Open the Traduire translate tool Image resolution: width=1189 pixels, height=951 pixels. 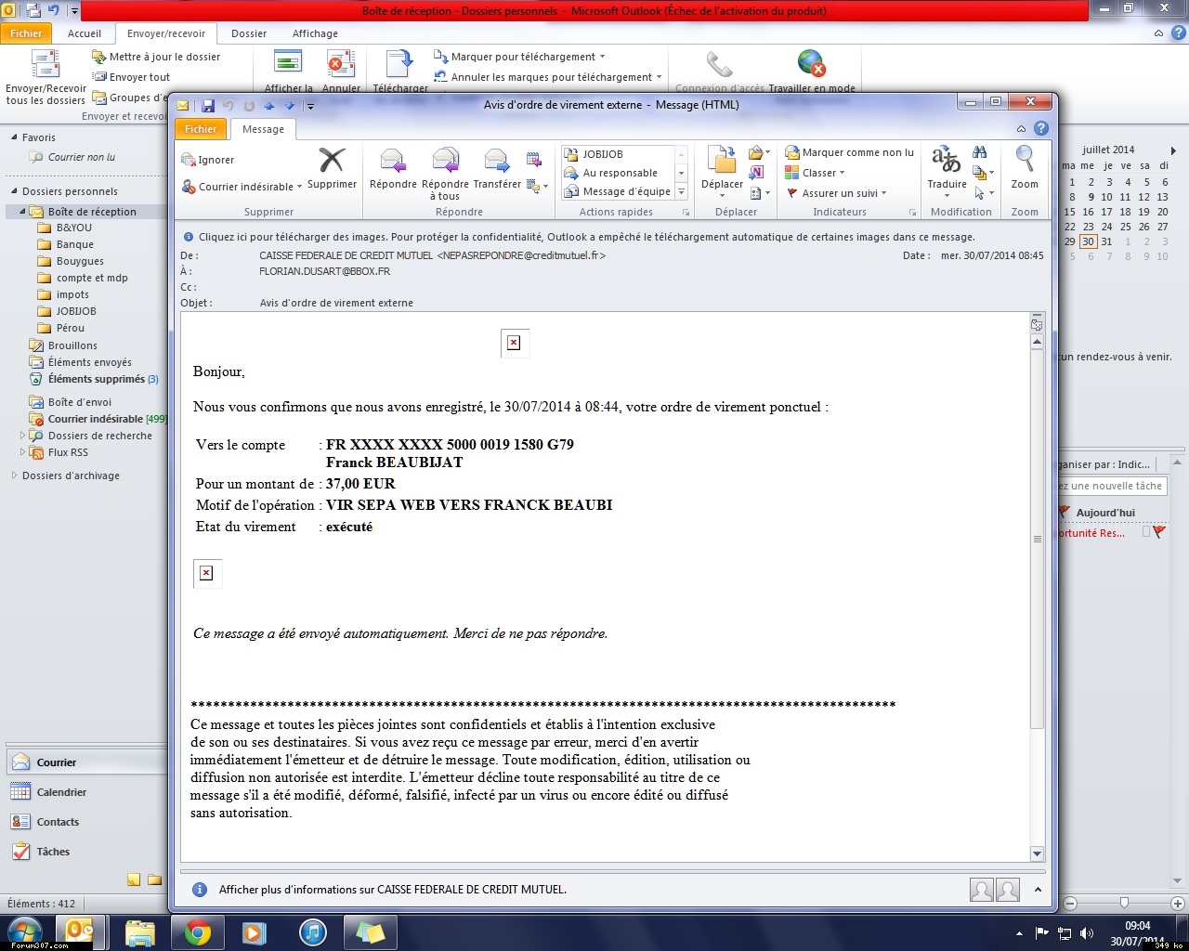coord(947,162)
